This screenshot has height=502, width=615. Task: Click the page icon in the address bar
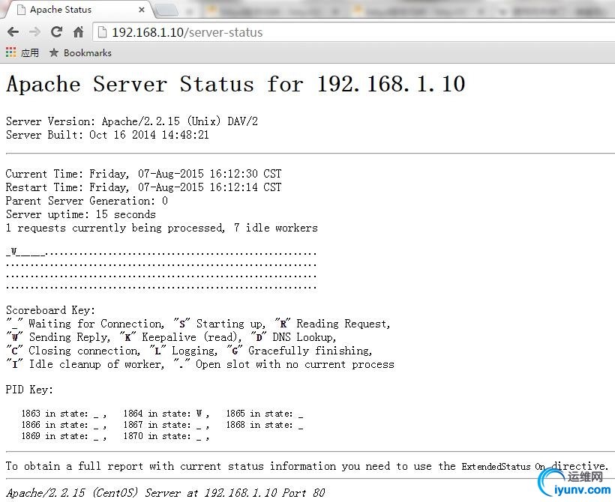click(102, 32)
